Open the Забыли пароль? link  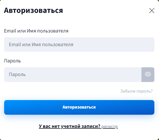136,91
